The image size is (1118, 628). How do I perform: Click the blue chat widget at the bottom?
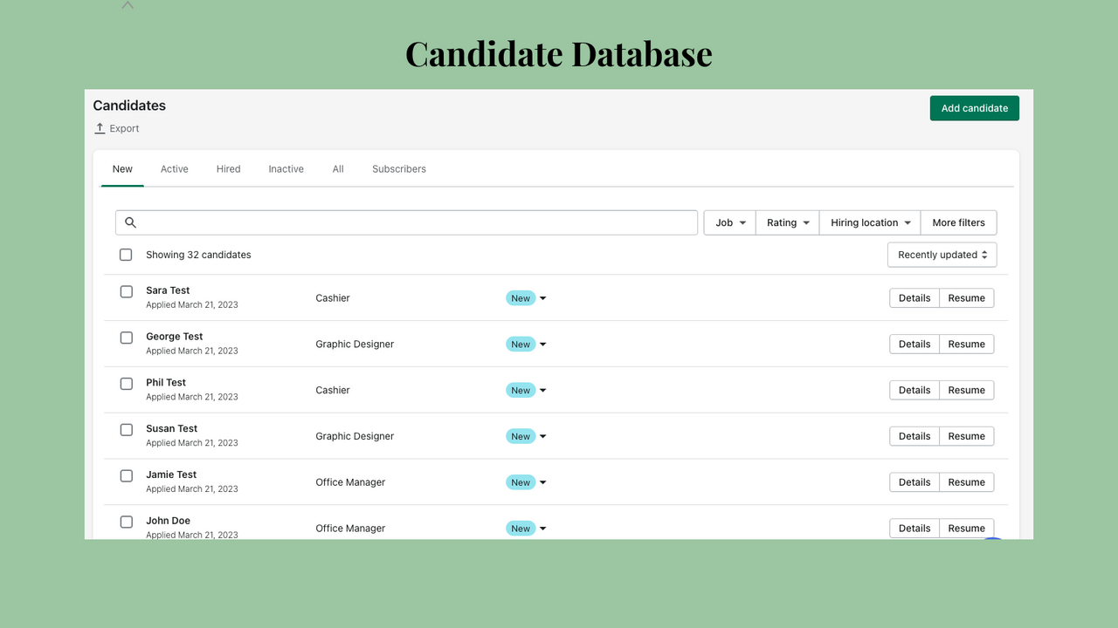coord(992,539)
